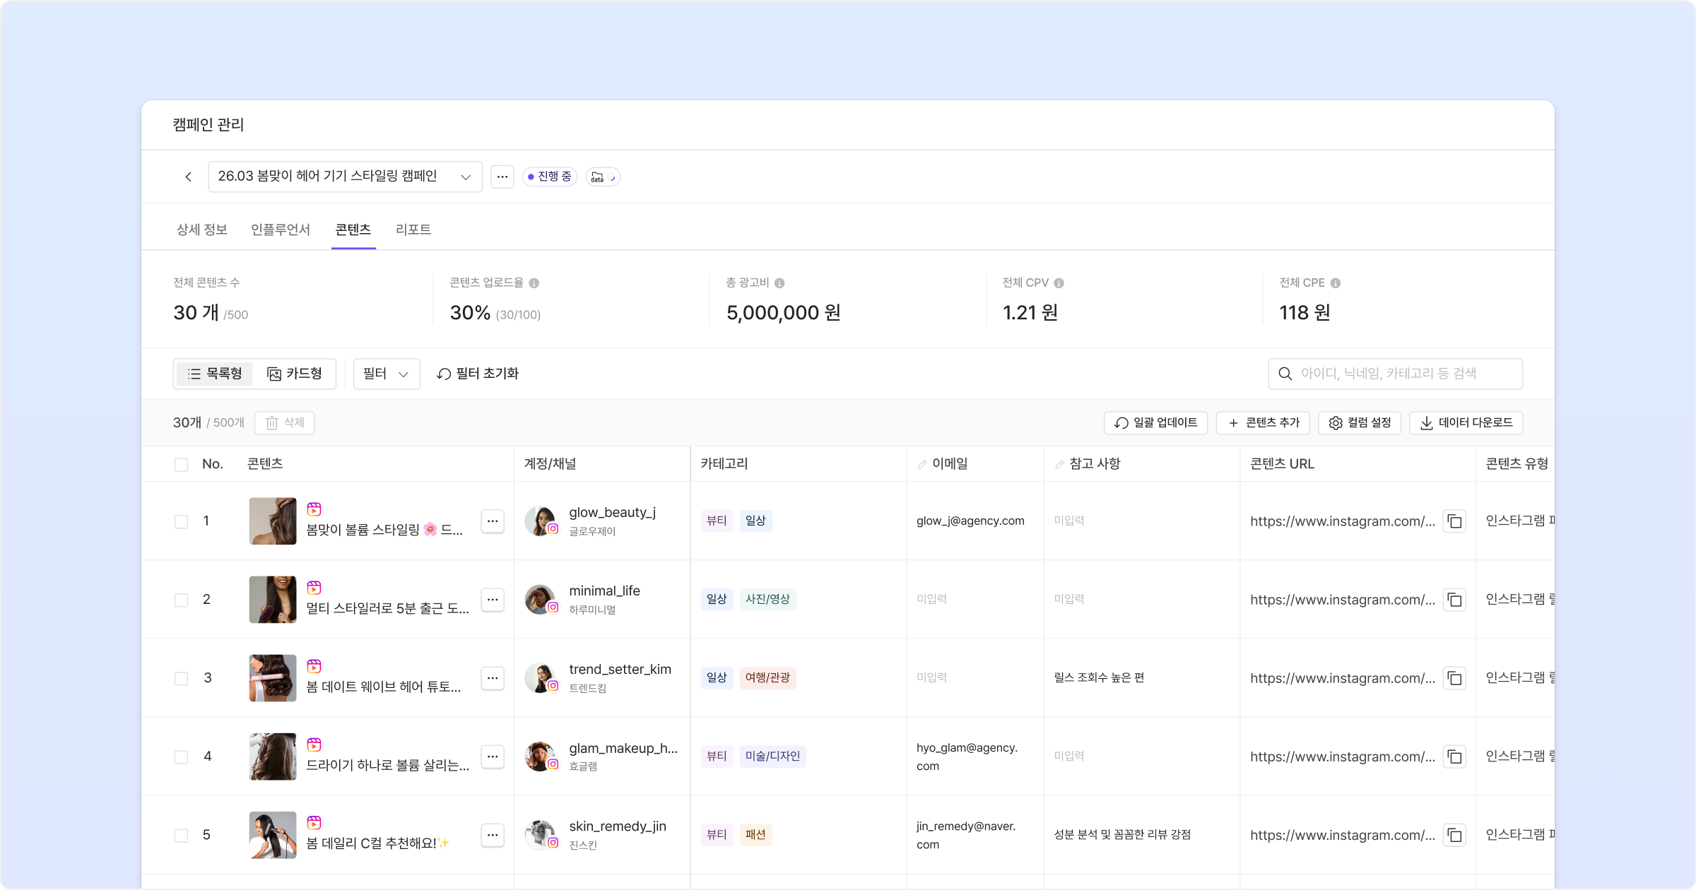This screenshot has width=1696, height=890.
Task: Switch to the 리포트 tab
Action: coord(413,230)
